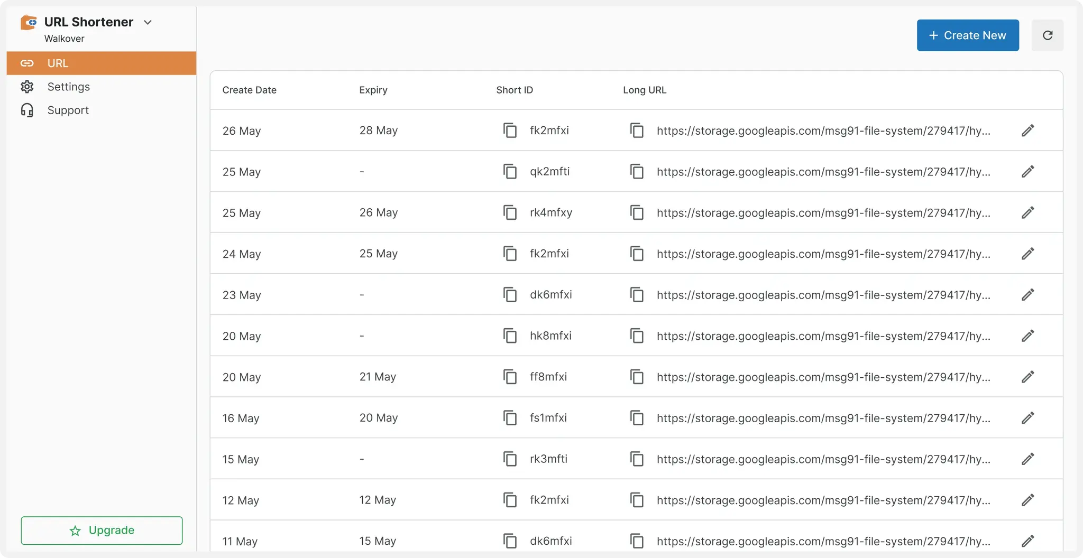
Task: Click the pencil icon for fs1mfxi
Action: coord(1027,418)
